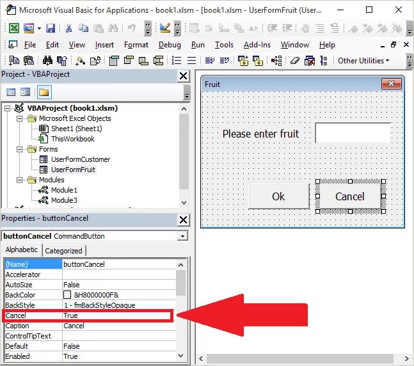Open the Debug menu
The width and height of the screenshot is (414, 366).
170,45
